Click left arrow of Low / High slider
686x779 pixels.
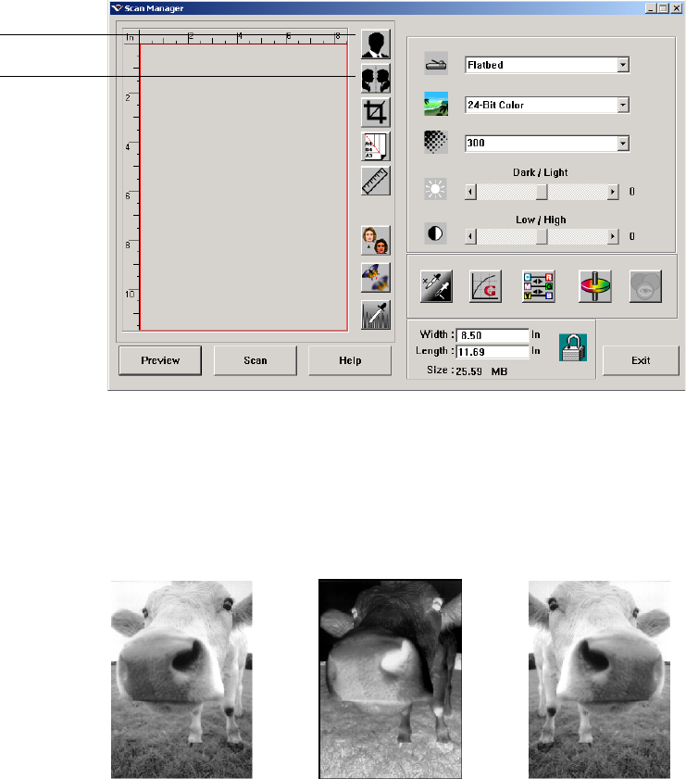(x=470, y=236)
